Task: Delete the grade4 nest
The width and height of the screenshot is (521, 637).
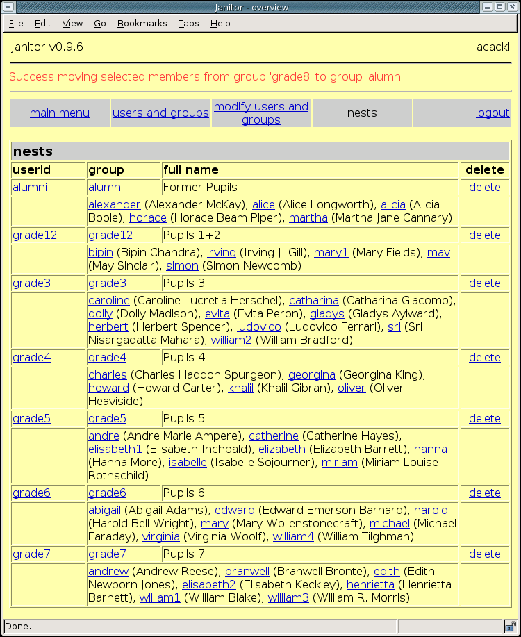Action: [484, 358]
